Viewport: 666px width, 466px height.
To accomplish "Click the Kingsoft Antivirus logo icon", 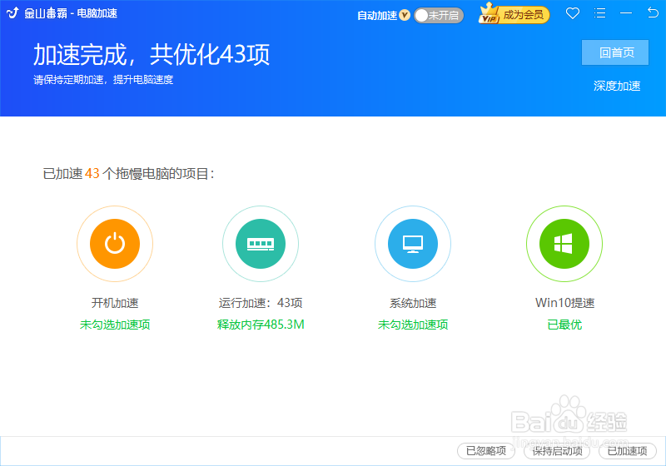I will coord(12,13).
